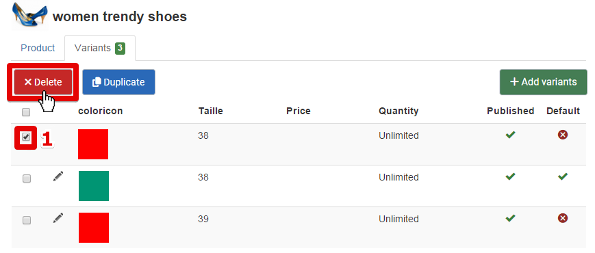
Task: Click the green color swatch
Action: 94,186
